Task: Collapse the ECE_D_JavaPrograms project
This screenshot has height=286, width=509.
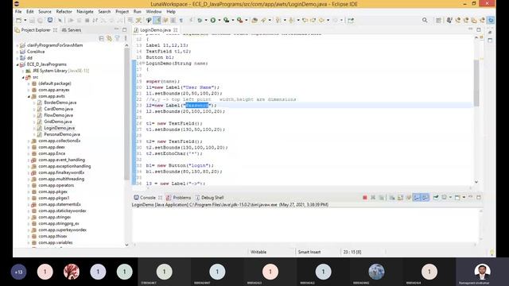Action: pyautogui.click(x=17, y=64)
